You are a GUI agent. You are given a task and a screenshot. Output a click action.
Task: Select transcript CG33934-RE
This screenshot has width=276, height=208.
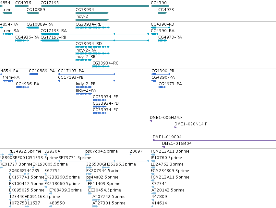coord(92,28)
